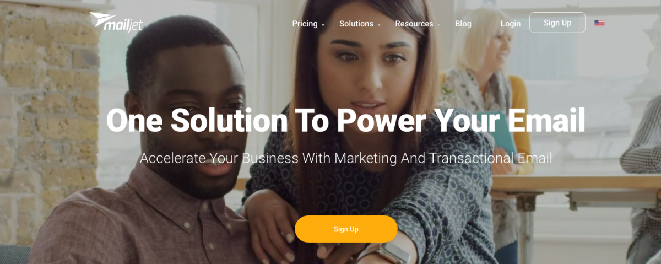
Task: Click the Accelerate Your Business subheading text
Action: click(x=346, y=158)
